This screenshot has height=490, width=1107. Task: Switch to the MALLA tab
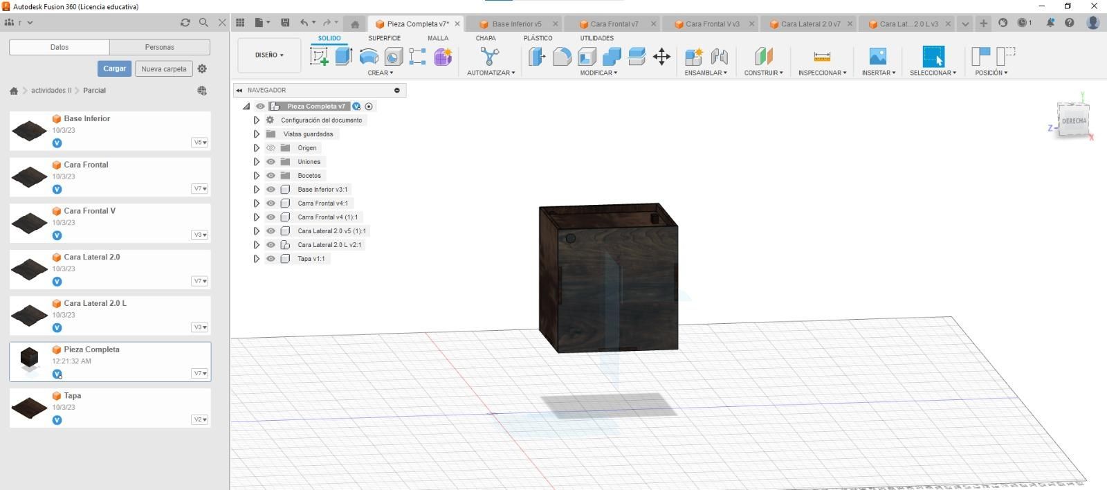pos(438,38)
